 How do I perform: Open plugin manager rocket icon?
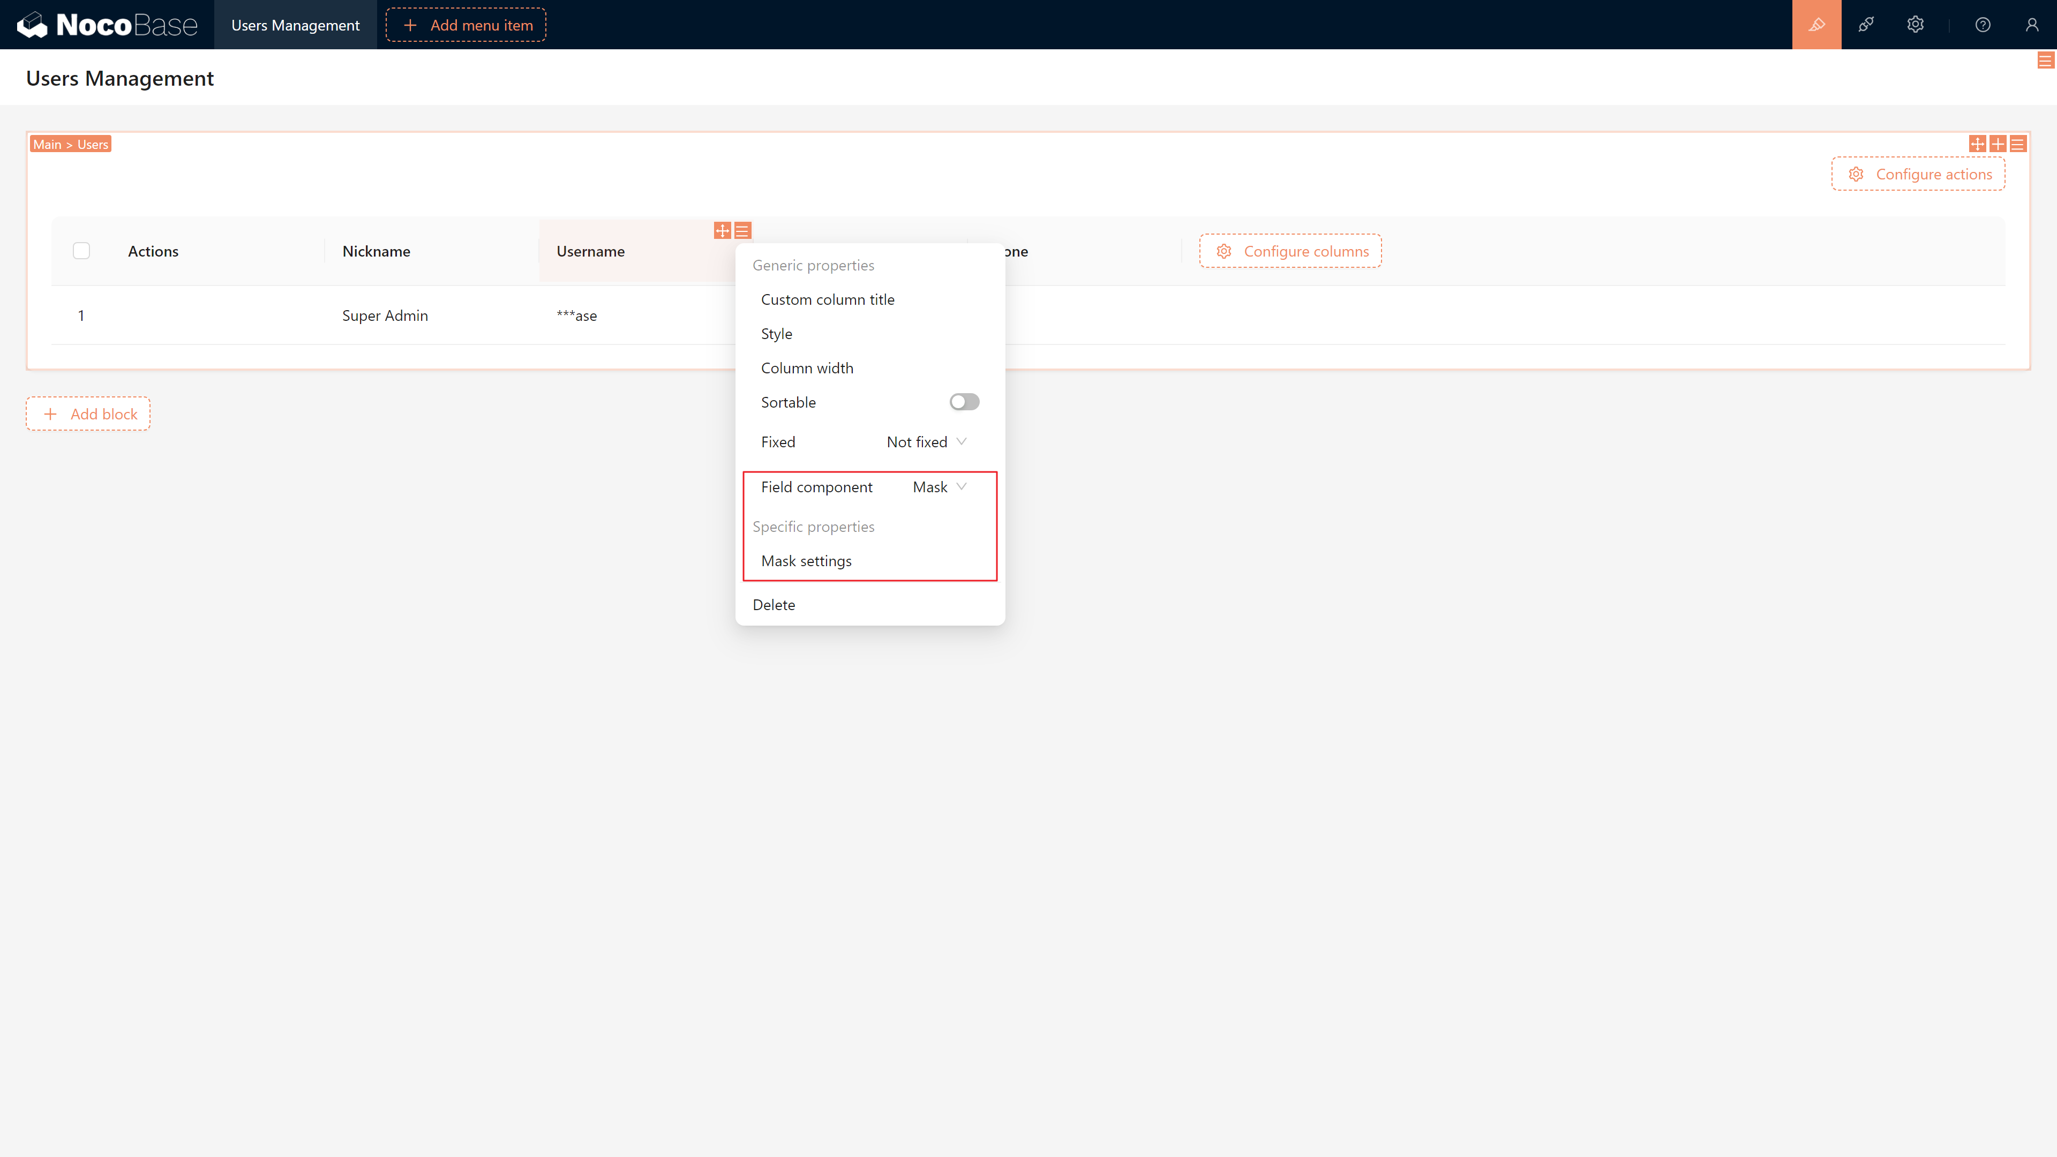pos(1866,25)
